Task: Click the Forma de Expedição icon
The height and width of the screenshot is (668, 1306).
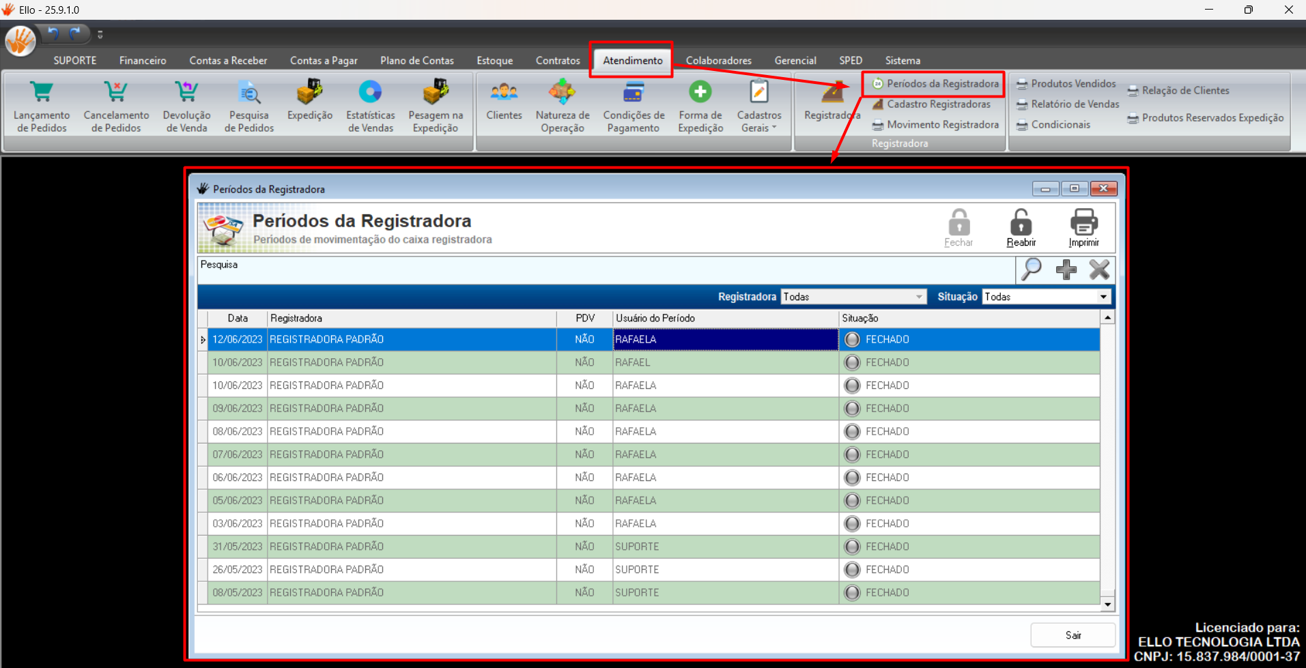Action: (x=700, y=92)
